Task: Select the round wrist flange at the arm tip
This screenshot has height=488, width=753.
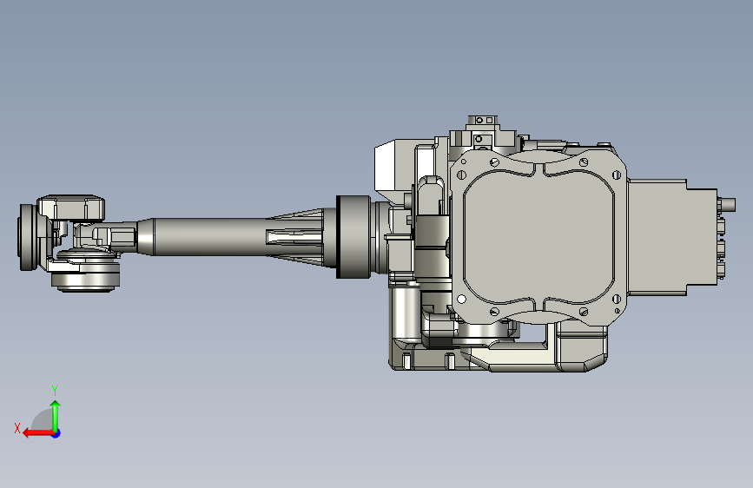Action: 28,237
